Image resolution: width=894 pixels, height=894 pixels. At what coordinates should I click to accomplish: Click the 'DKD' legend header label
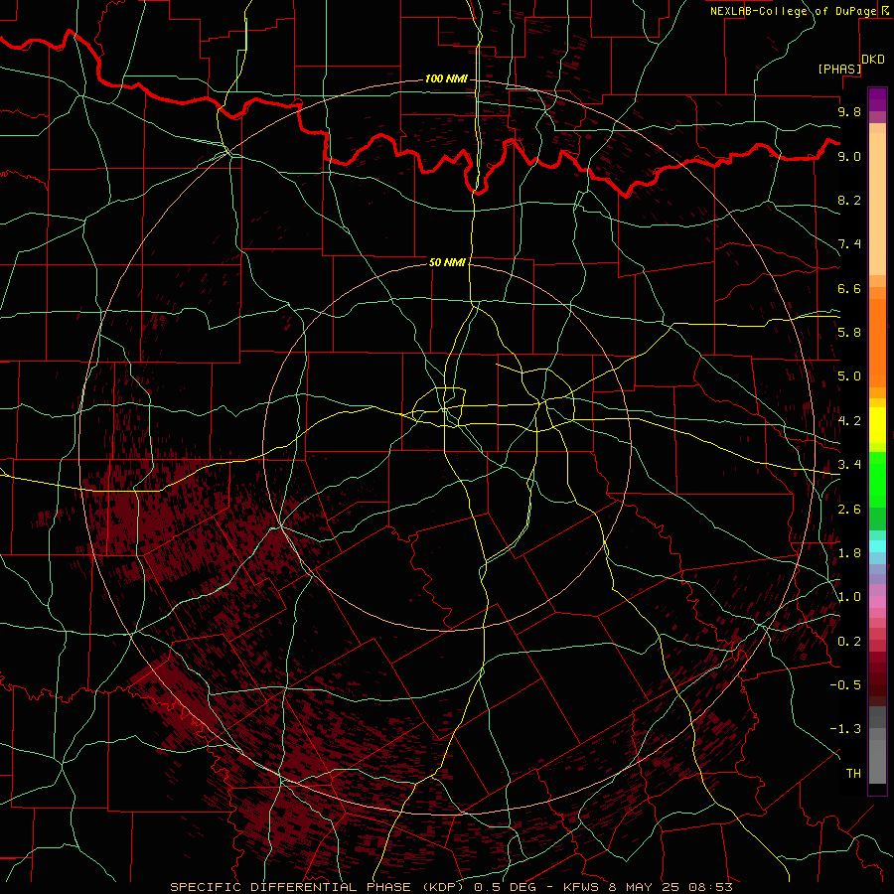[x=873, y=60]
